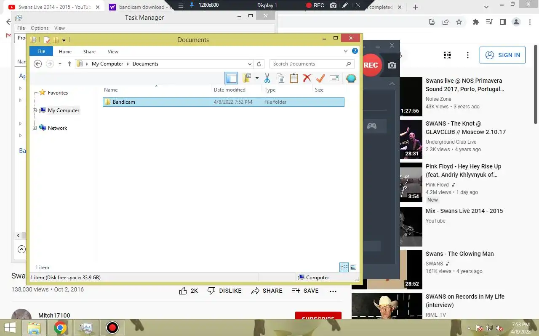Open the Share ribbon tab
The image size is (539, 336).
pyautogui.click(x=89, y=52)
